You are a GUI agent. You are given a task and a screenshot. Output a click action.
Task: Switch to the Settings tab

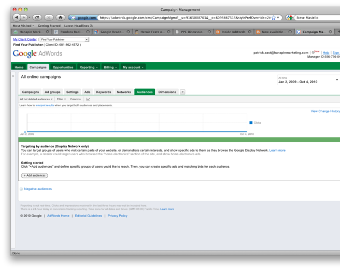point(72,92)
